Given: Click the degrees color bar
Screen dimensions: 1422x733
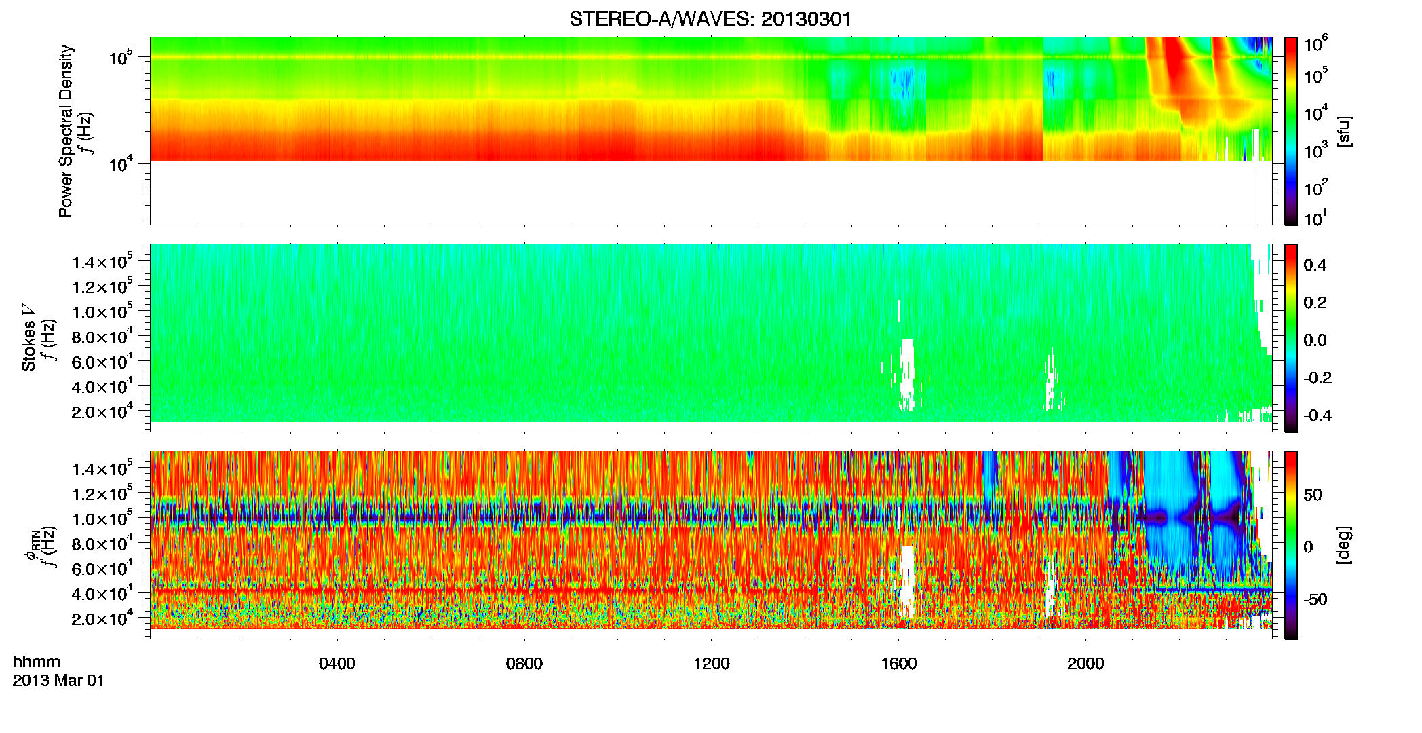Looking at the screenshot, I should pyautogui.click(x=1291, y=544).
